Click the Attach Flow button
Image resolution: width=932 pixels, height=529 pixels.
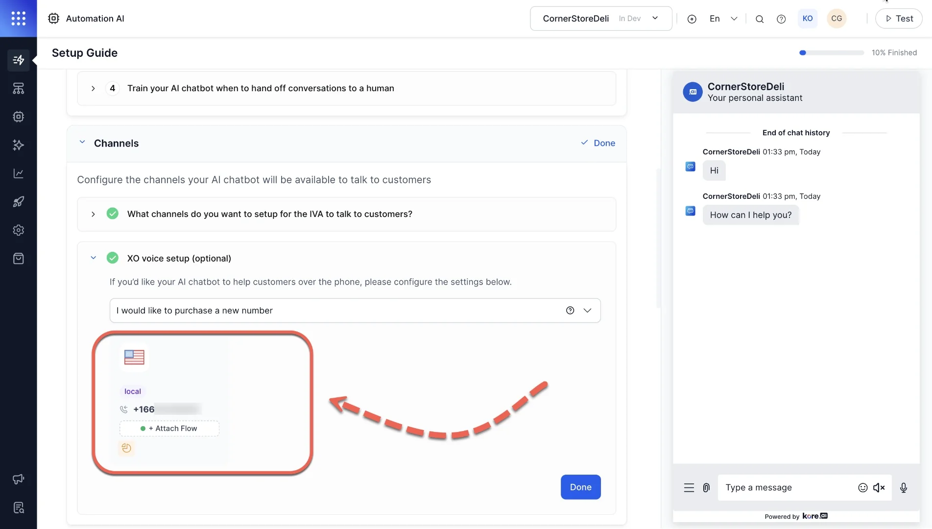click(169, 429)
